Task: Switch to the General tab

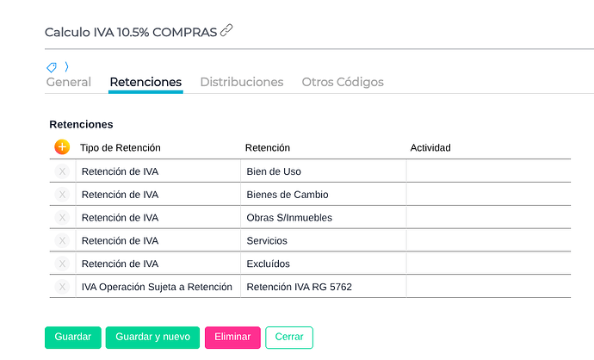Action: point(68,83)
